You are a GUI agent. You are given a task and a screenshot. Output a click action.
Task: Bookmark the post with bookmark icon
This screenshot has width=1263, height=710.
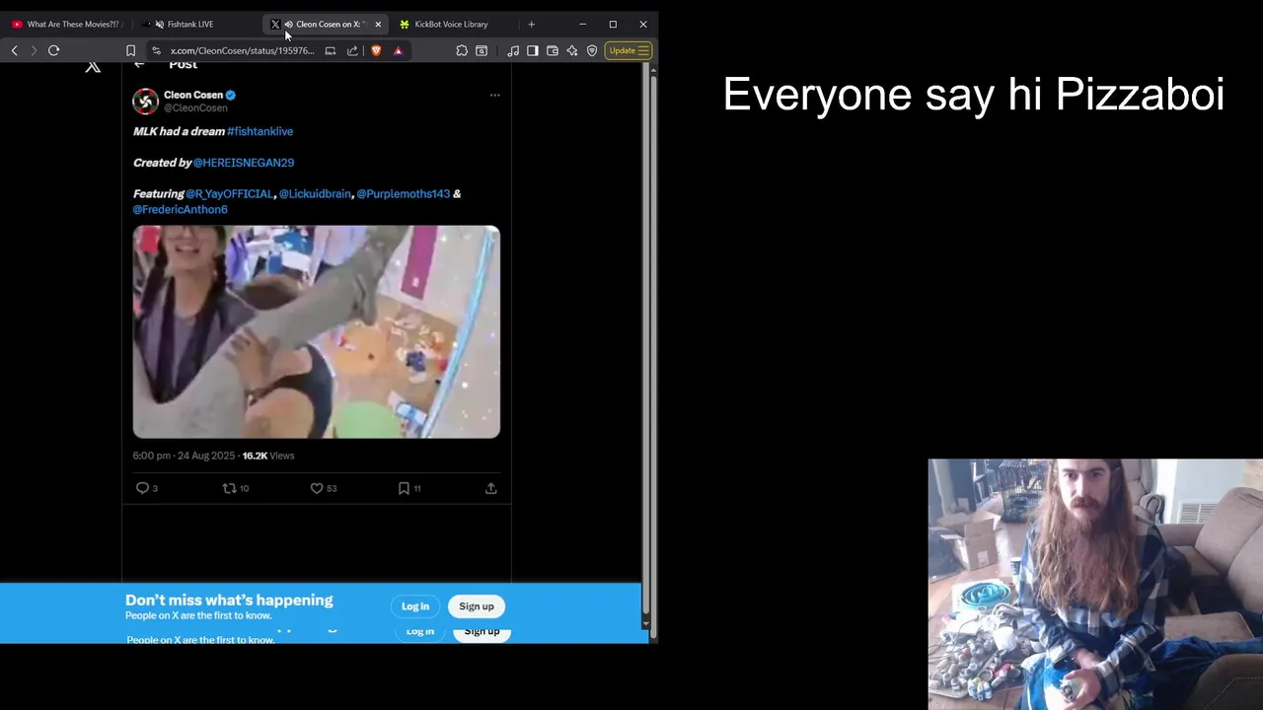pyautogui.click(x=404, y=488)
